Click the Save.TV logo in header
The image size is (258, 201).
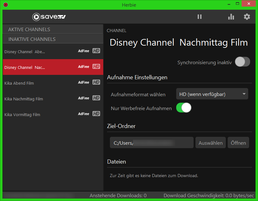(49, 17)
